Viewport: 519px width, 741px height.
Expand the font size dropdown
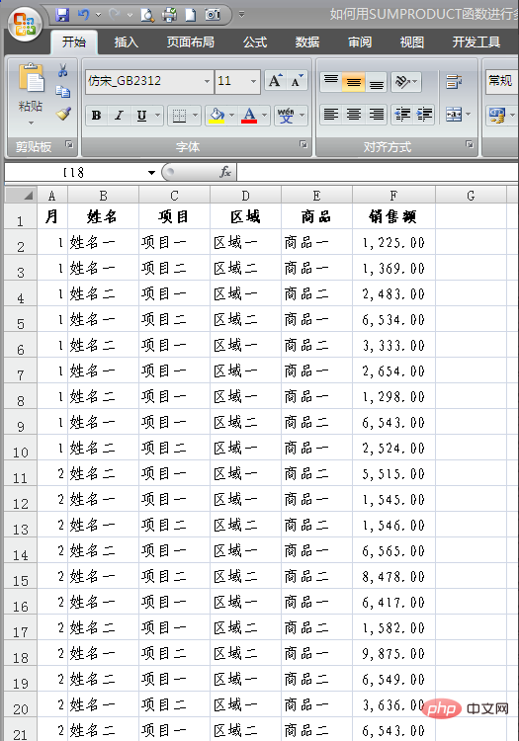pyautogui.click(x=253, y=81)
